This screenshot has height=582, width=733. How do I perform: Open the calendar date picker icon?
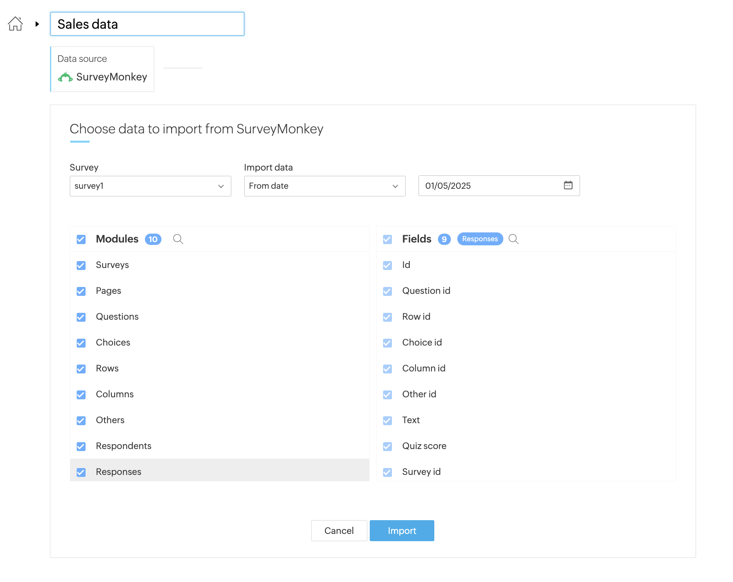tap(568, 186)
